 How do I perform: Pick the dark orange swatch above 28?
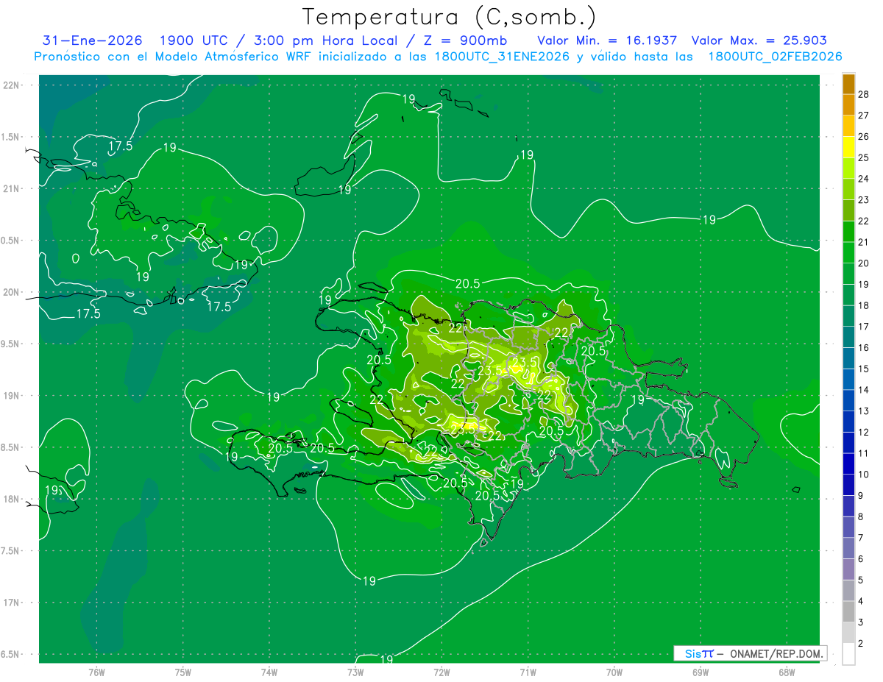coord(848,83)
